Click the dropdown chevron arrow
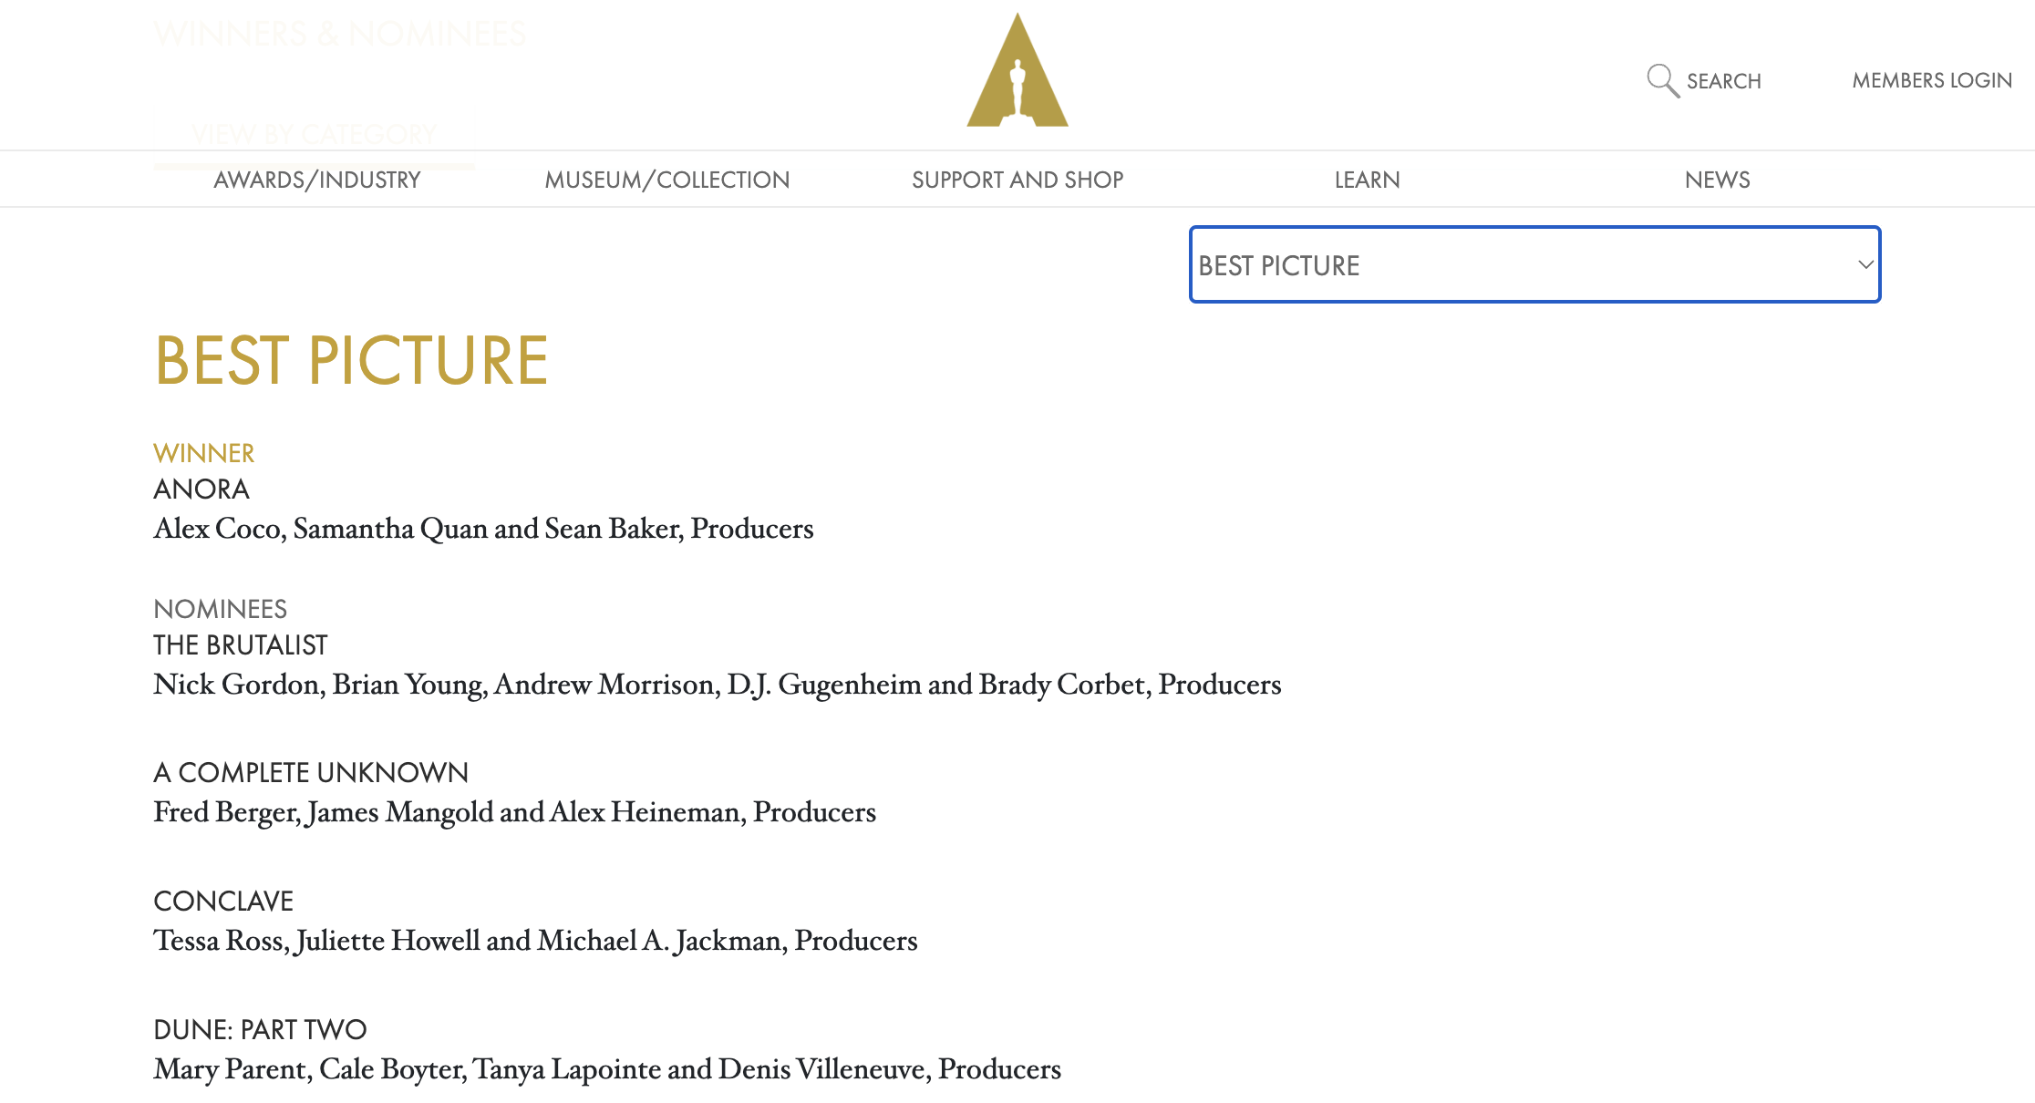 1865,264
